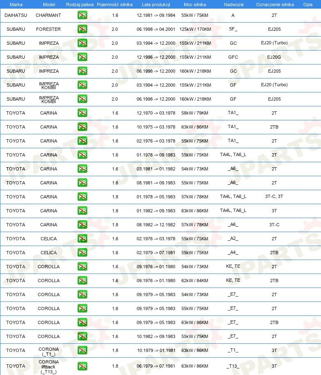321x375 pixels.
Task: Click production dates 10.1975 -> 03.1978
Action: (156, 127)
